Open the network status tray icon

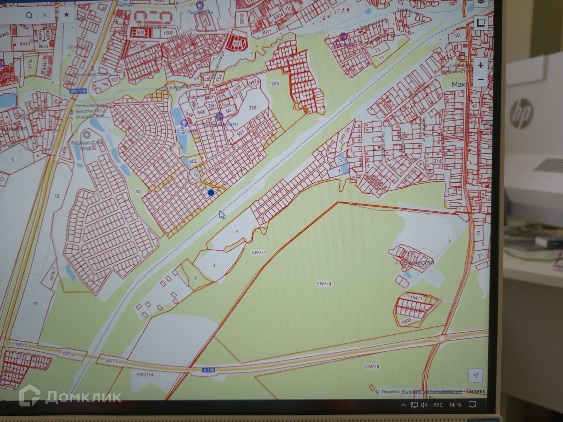click(x=414, y=405)
